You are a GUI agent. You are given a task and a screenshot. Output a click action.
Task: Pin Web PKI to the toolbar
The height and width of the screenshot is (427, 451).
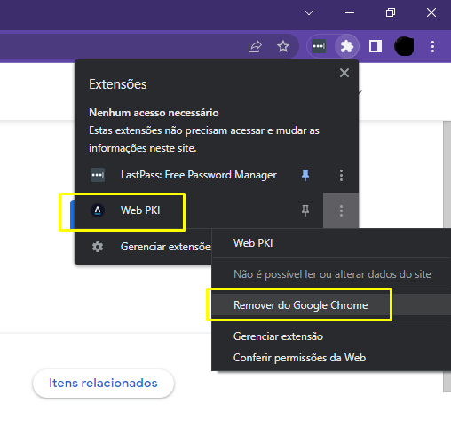pyautogui.click(x=305, y=210)
